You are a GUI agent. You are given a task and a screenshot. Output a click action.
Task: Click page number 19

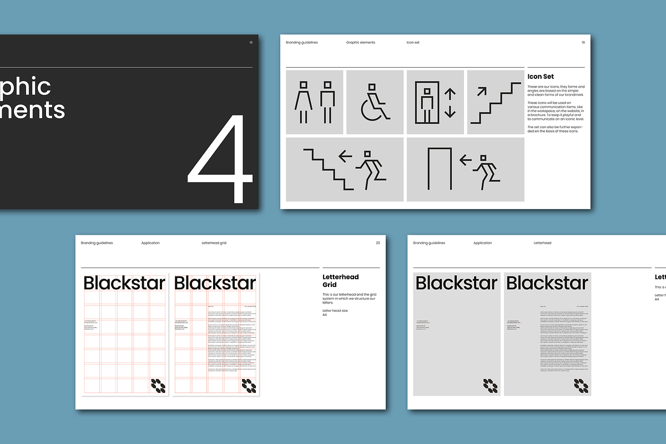pyautogui.click(x=583, y=43)
